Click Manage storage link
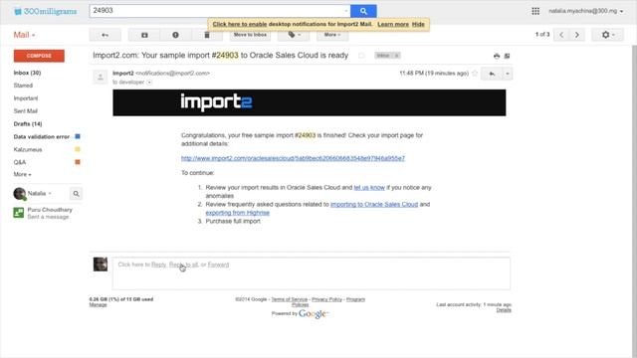 (x=98, y=305)
